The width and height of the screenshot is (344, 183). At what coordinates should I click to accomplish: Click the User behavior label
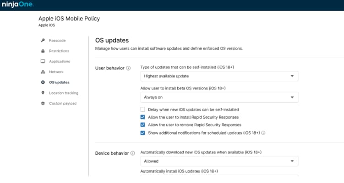coord(109,68)
